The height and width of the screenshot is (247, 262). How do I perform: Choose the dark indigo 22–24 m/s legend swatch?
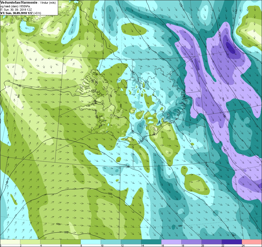(232, 242)
